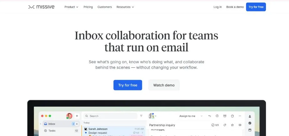This screenshot has width=289, height=136.
Task: Click the blue unread count 2 badge
Action: tap(73, 124)
